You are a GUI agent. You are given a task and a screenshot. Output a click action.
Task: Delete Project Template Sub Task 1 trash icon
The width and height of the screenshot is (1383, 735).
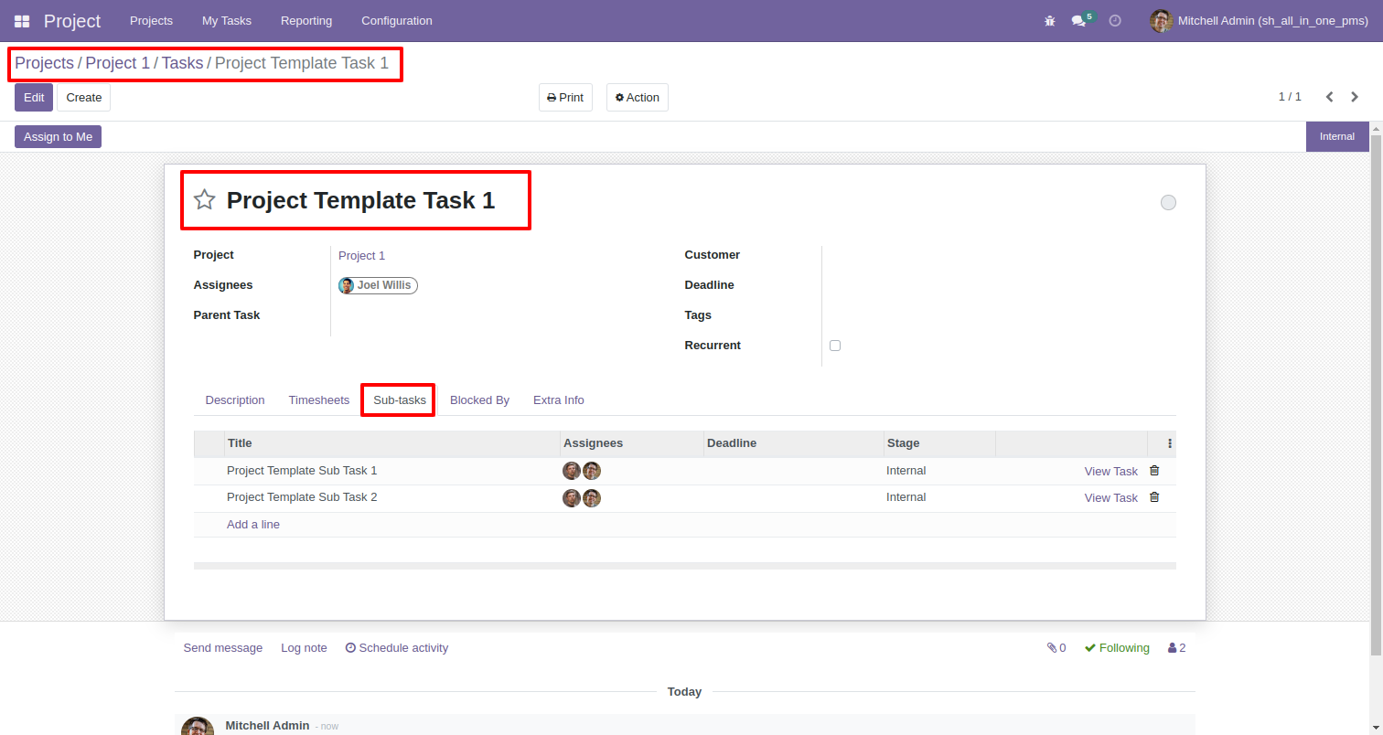[x=1154, y=471]
